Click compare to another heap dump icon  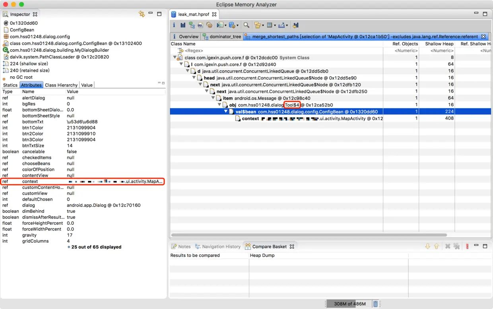[295, 25]
